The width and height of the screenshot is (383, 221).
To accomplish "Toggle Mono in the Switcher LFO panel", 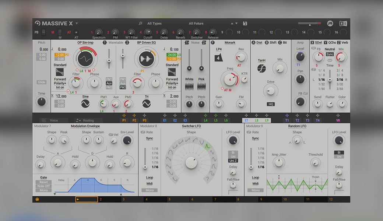I will 150,190.
